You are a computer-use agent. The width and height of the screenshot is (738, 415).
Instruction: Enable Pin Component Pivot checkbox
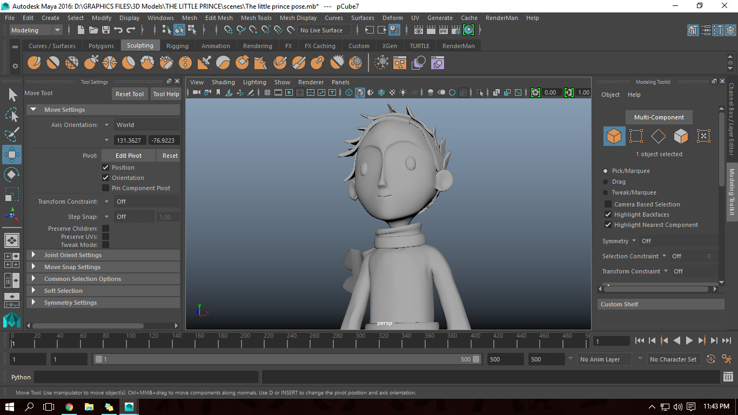(x=106, y=188)
